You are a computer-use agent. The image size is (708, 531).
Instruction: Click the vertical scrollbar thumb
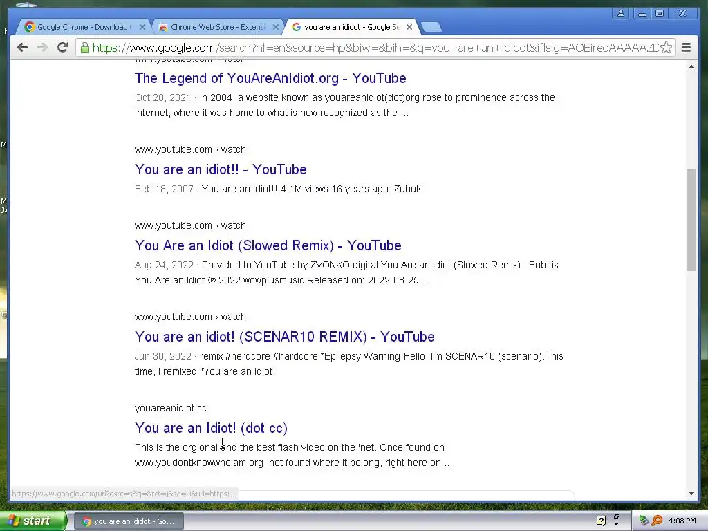tap(691, 220)
